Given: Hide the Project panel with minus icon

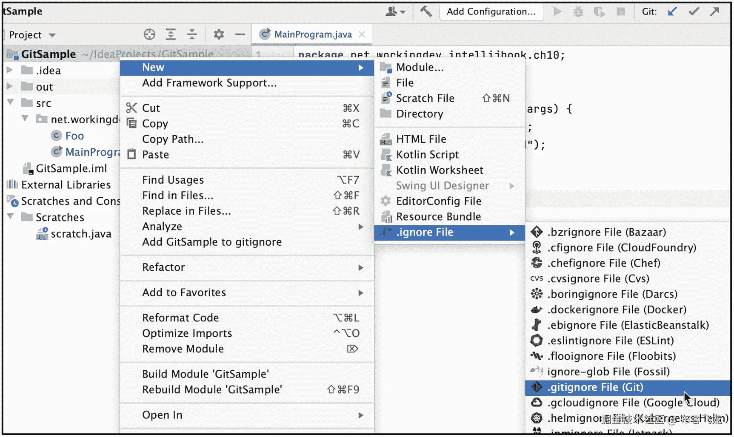Looking at the screenshot, I should tap(240, 34).
